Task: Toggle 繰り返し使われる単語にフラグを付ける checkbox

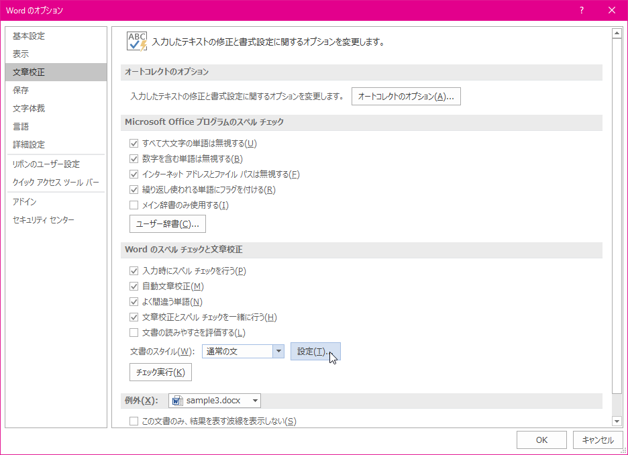Action: pyautogui.click(x=134, y=190)
